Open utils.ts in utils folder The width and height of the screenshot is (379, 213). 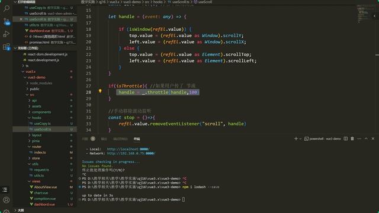(x=39, y=176)
